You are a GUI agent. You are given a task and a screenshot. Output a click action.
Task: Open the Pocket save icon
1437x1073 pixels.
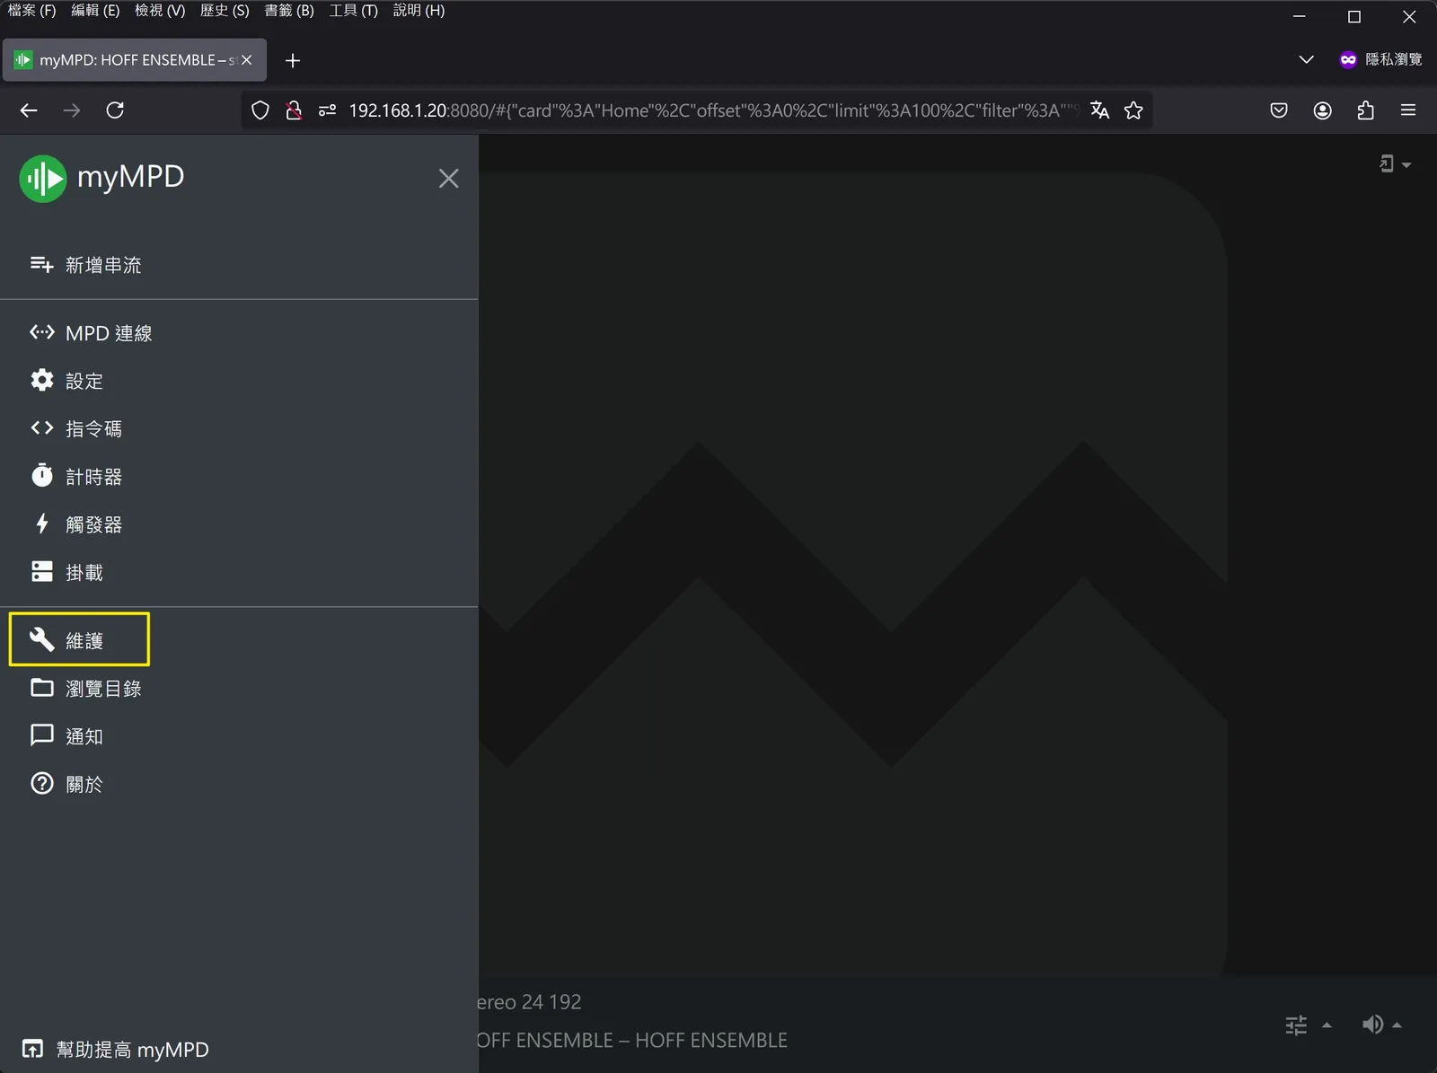click(x=1279, y=110)
